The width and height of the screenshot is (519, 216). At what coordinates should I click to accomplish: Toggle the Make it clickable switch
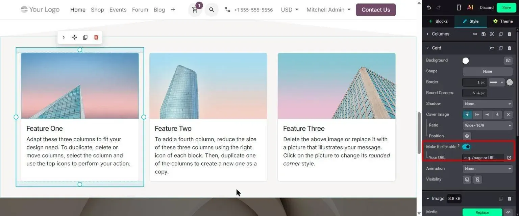tap(466, 147)
